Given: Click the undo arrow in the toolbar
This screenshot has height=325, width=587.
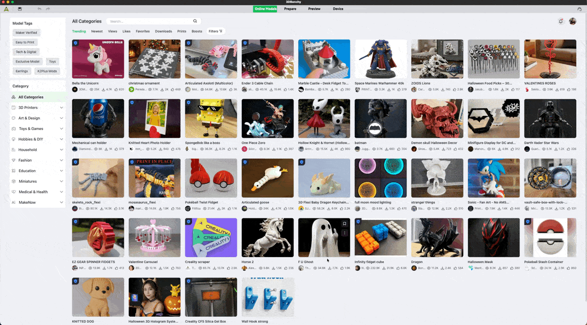Looking at the screenshot, I should point(39,9).
